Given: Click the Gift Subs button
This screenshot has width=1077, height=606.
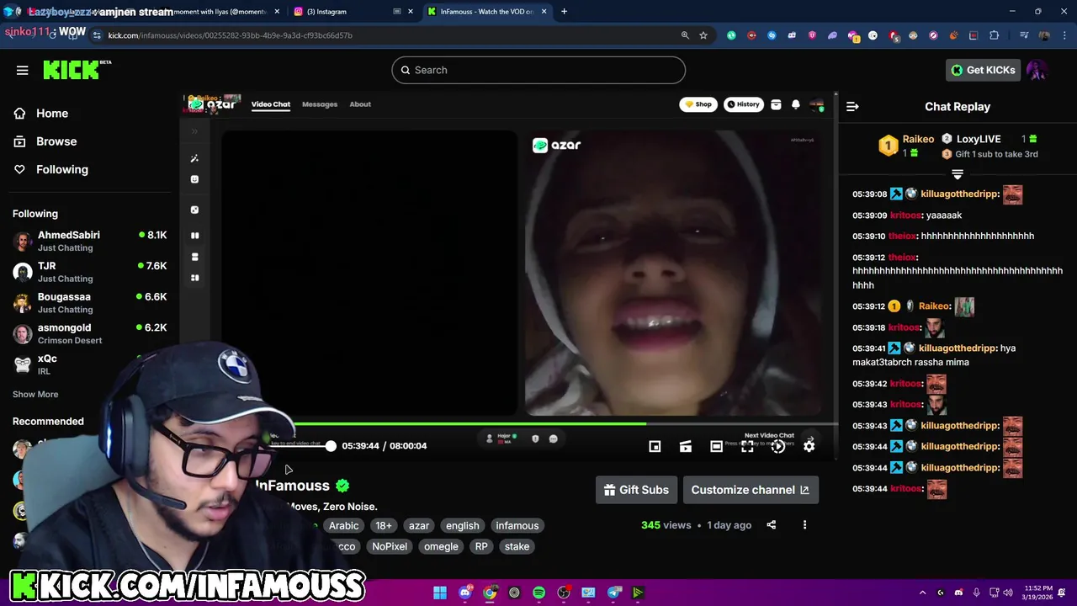Looking at the screenshot, I should 636,490.
